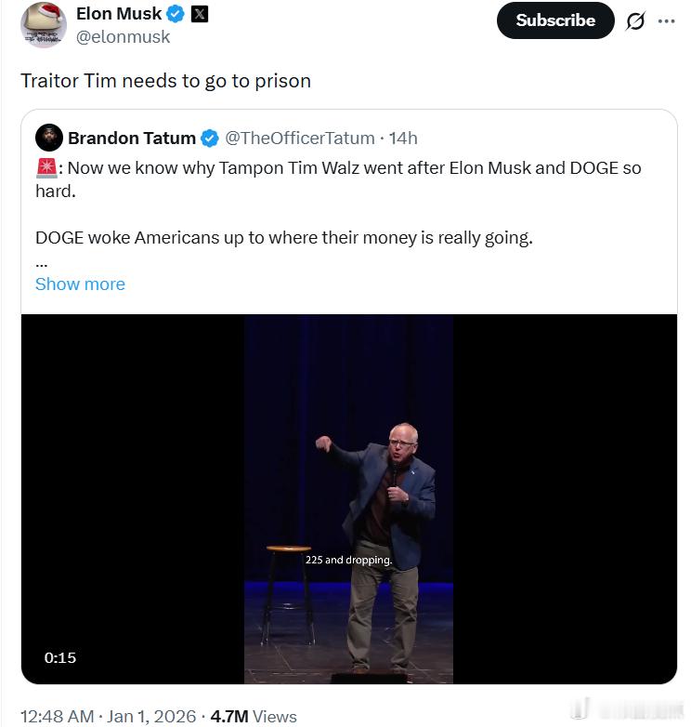This screenshot has height=727, width=691.
Task: Click Brandon Tatum's profile avatar
Action: tap(49, 138)
